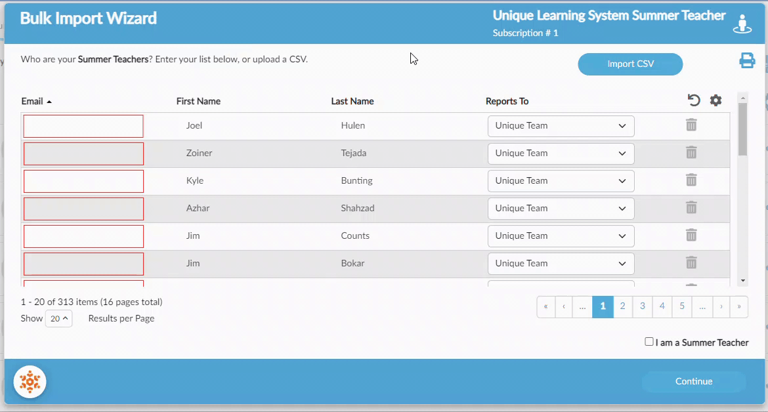Click the Continue button
Screen dimensions: 768x412
click(694, 382)
